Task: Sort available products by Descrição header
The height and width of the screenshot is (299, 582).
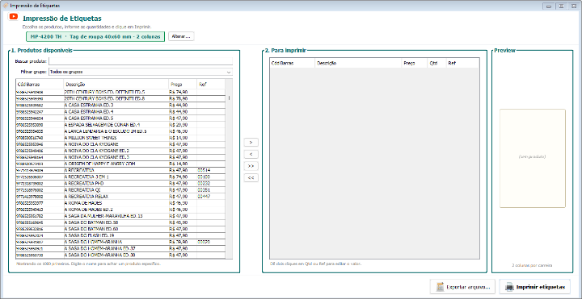Action: 116,85
